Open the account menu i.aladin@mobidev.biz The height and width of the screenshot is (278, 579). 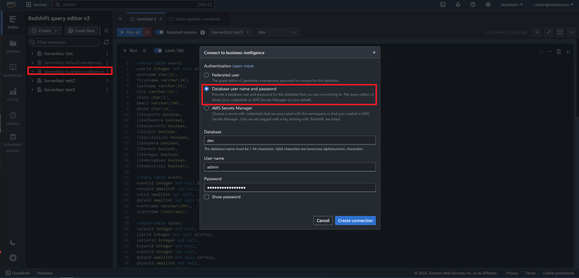click(x=553, y=5)
